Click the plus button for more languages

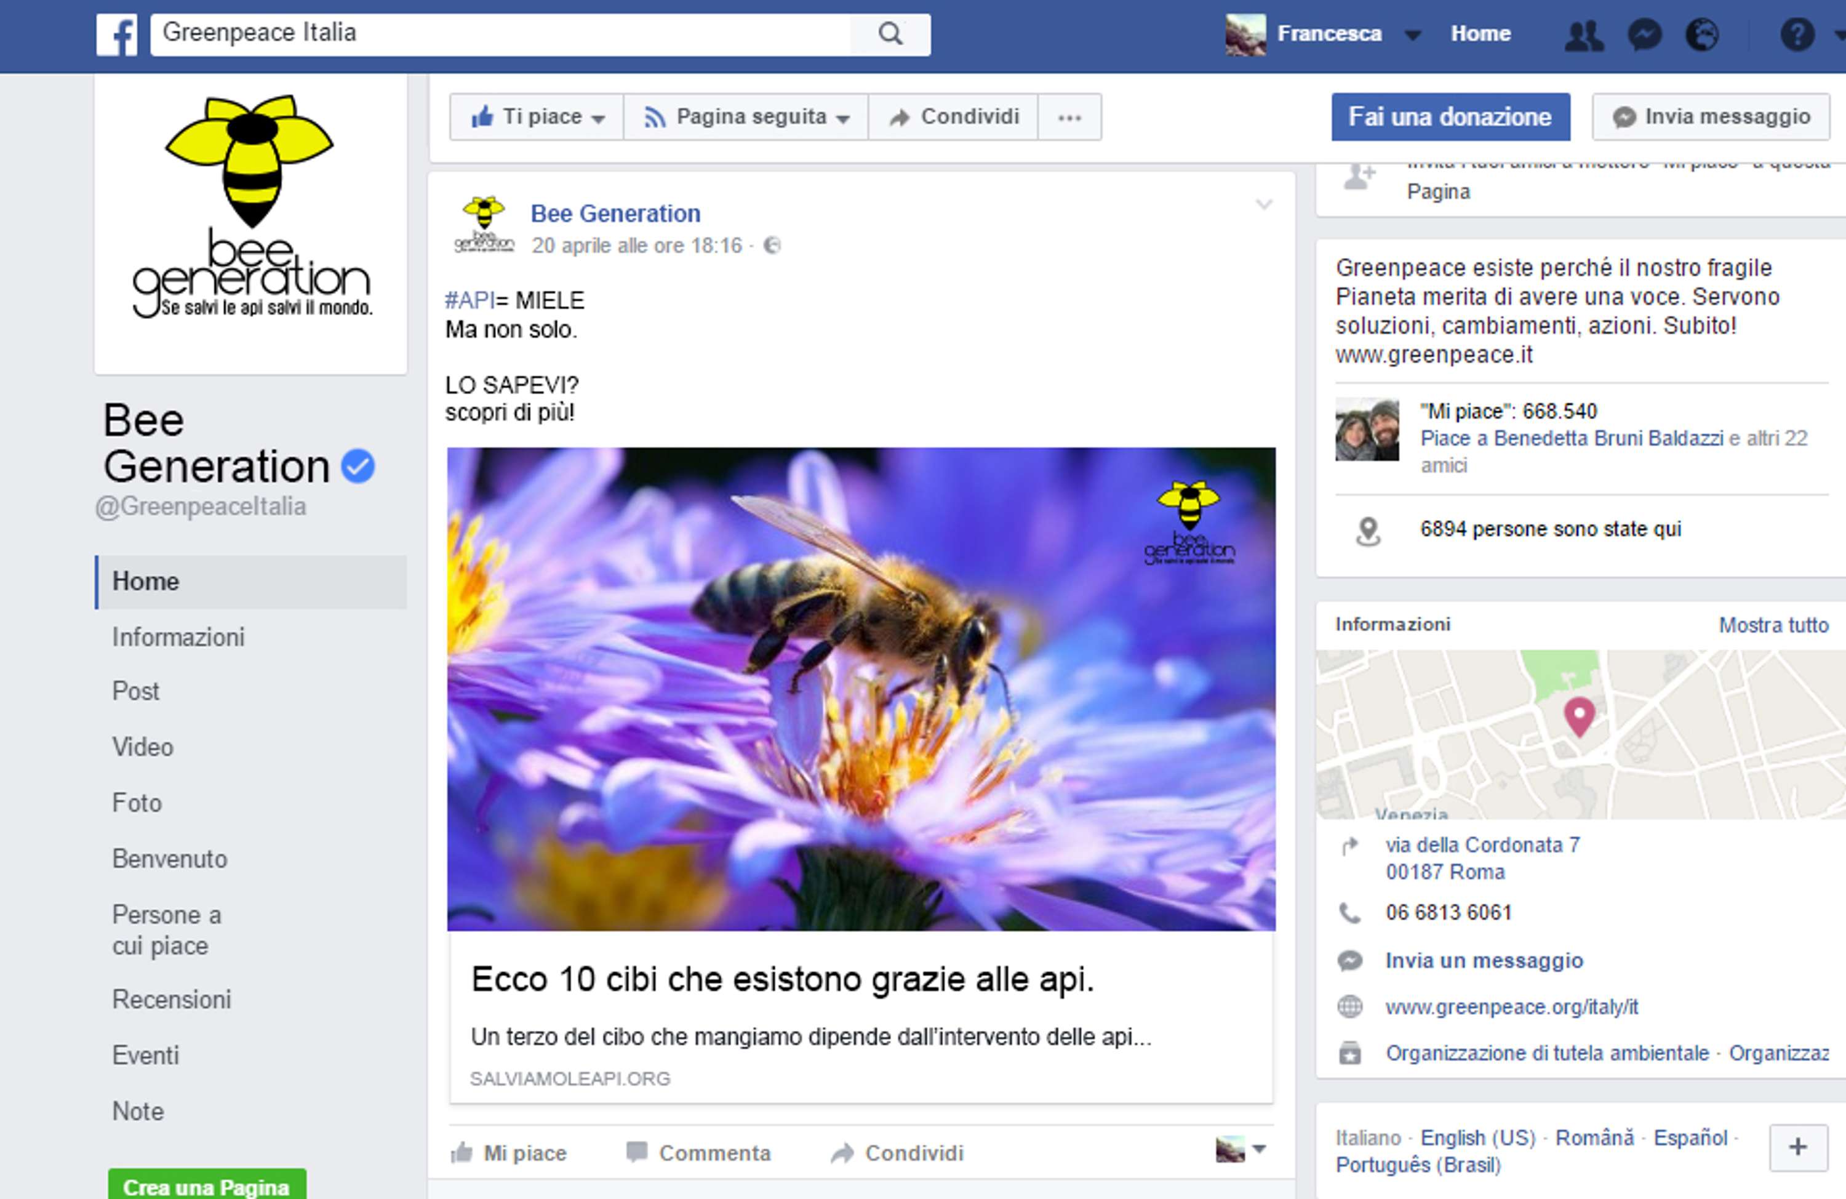coord(1798,1147)
